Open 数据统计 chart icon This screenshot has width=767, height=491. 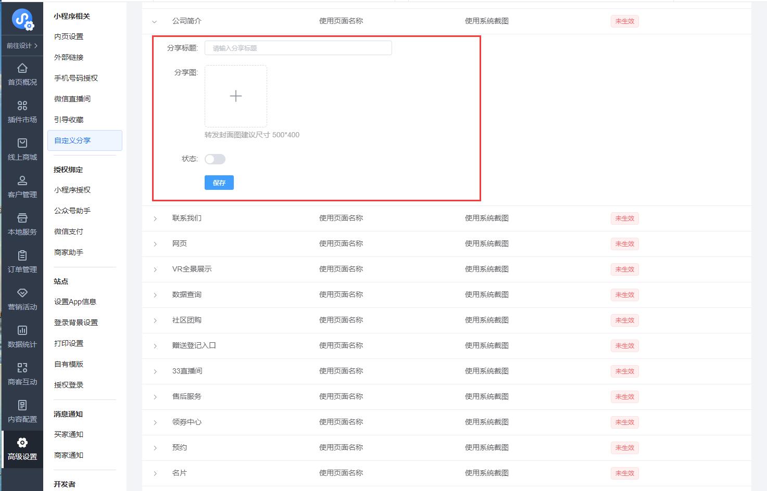22,331
